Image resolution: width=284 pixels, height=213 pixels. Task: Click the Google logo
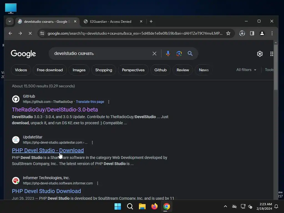(23, 54)
